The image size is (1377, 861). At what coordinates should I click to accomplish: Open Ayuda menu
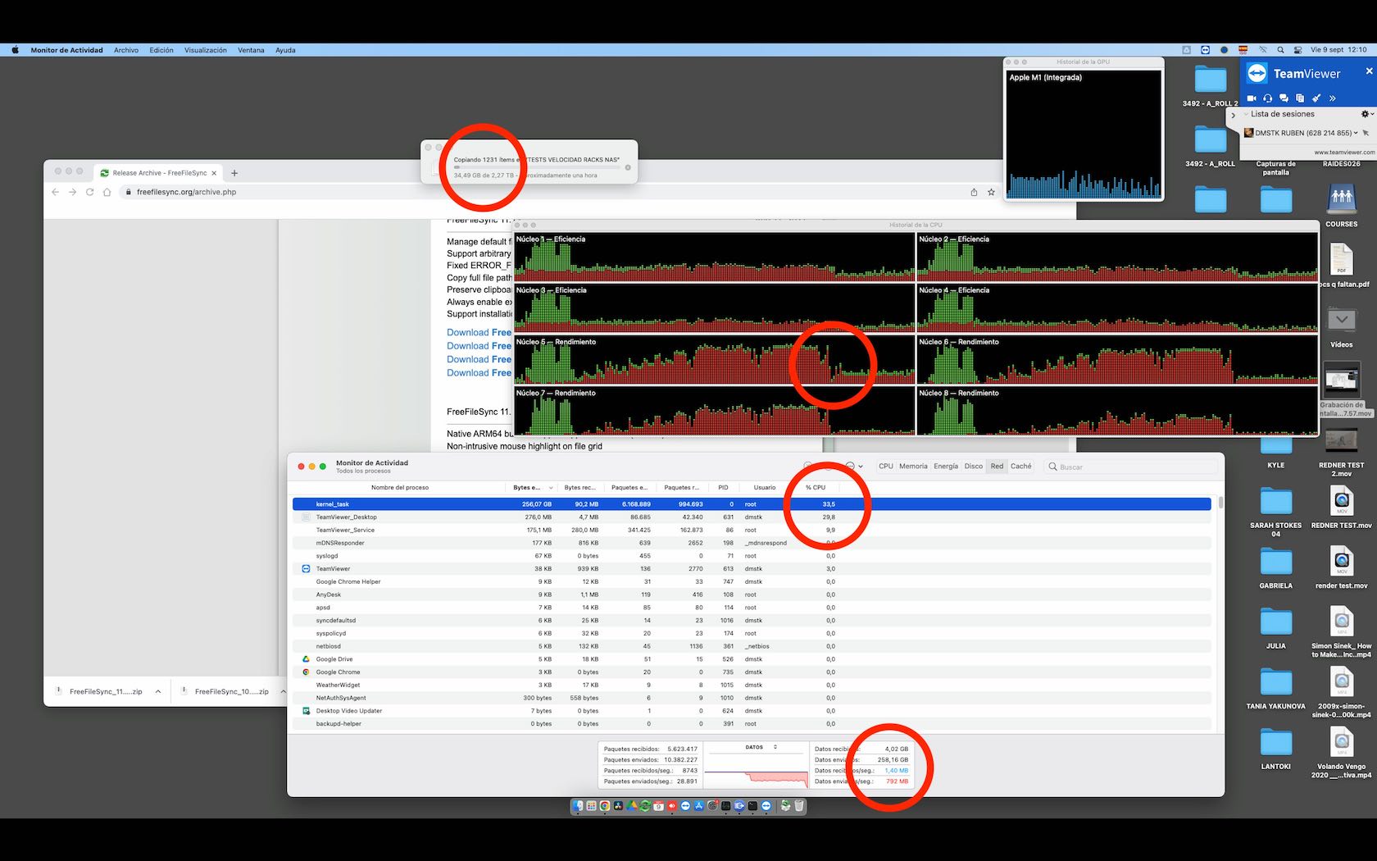tap(285, 50)
